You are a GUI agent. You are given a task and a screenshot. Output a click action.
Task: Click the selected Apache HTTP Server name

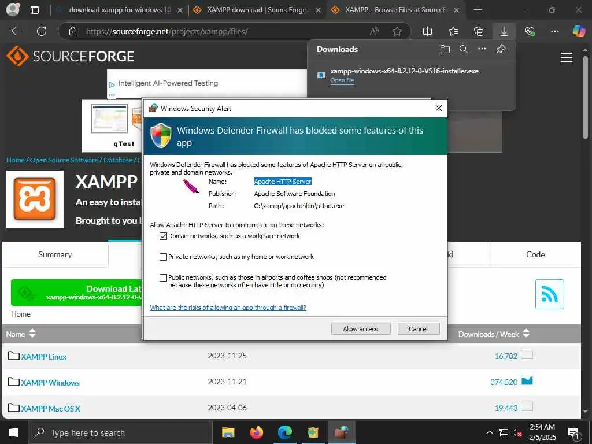283,182
